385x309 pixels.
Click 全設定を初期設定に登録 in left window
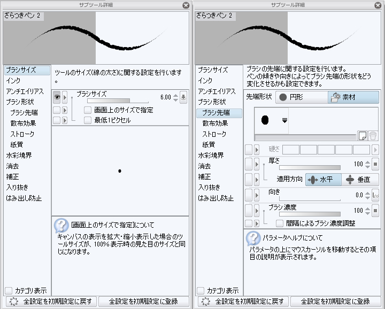(x=144, y=302)
